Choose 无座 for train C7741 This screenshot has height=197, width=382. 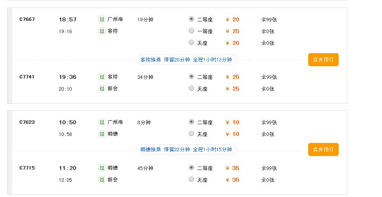point(191,88)
